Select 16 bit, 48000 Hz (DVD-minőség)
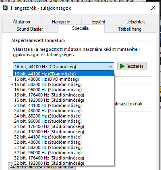 click(x=64, y=79)
